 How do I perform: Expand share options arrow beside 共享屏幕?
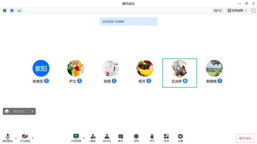coord(84,138)
